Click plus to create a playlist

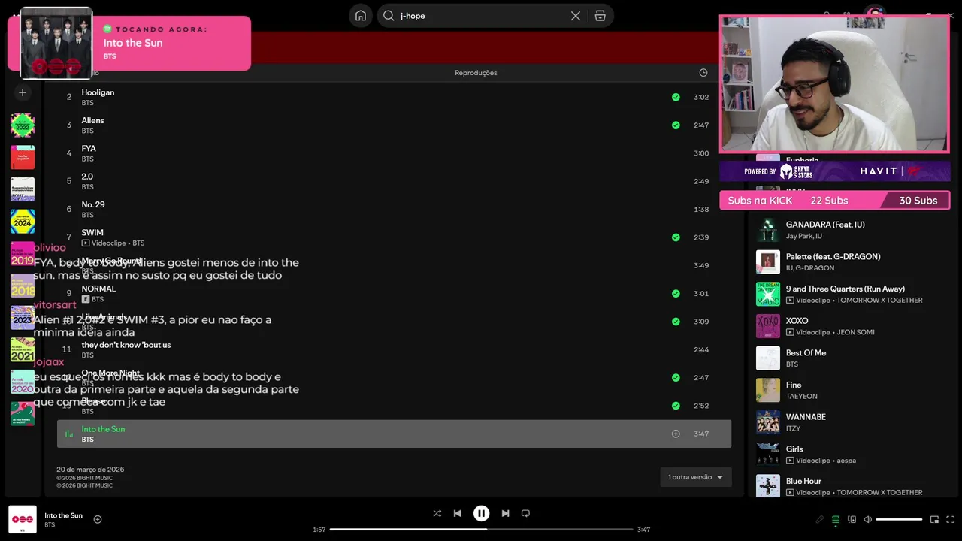point(23,92)
